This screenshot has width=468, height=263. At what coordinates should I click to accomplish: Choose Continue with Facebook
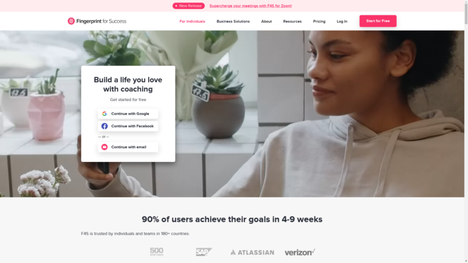[x=128, y=126]
